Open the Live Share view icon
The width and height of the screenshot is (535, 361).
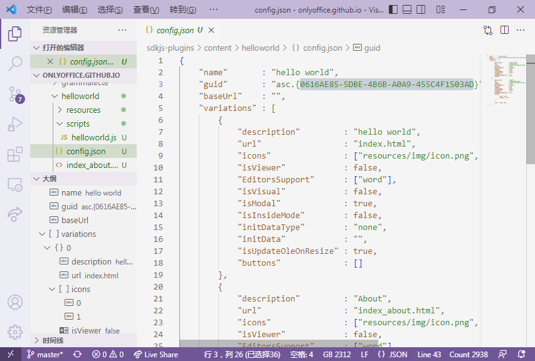tap(14, 214)
